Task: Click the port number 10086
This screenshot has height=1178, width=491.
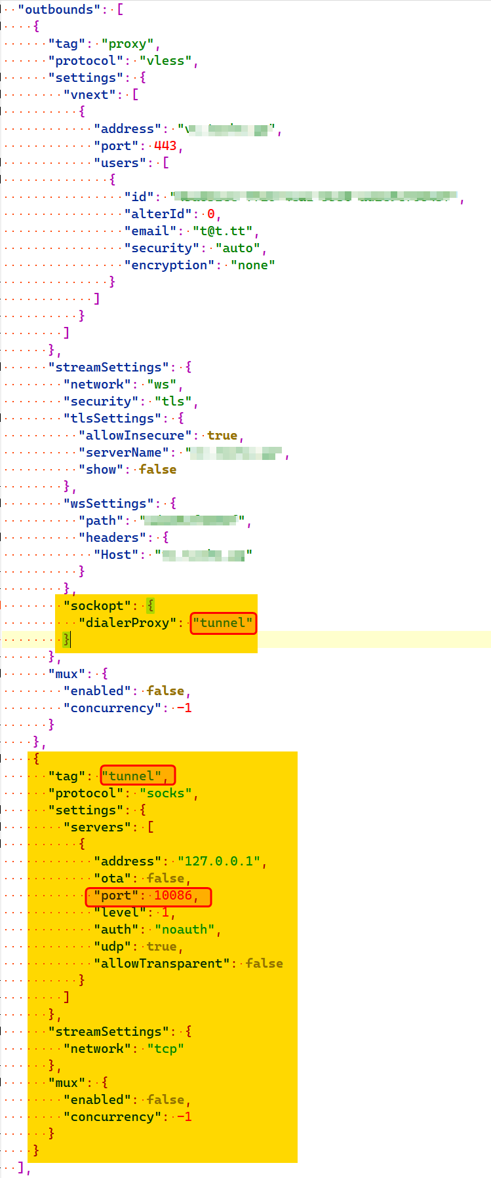Action: coord(173,896)
